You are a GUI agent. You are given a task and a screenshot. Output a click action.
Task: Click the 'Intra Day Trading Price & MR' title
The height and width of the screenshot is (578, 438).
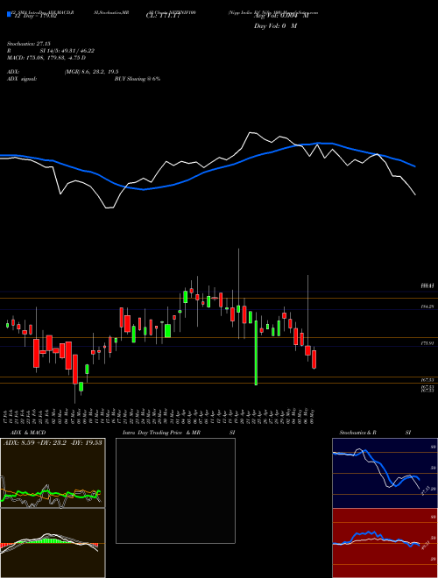pyautogui.click(x=161, y=433)
